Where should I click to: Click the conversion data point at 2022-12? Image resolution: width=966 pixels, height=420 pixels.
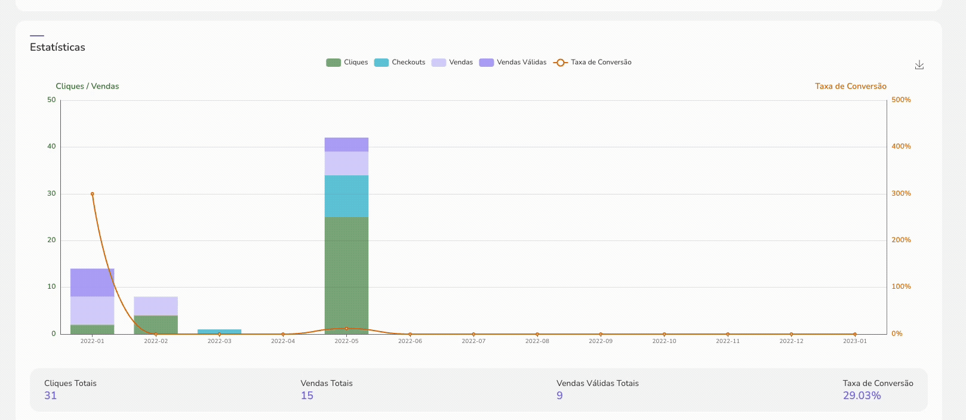[x=791, y=334]
